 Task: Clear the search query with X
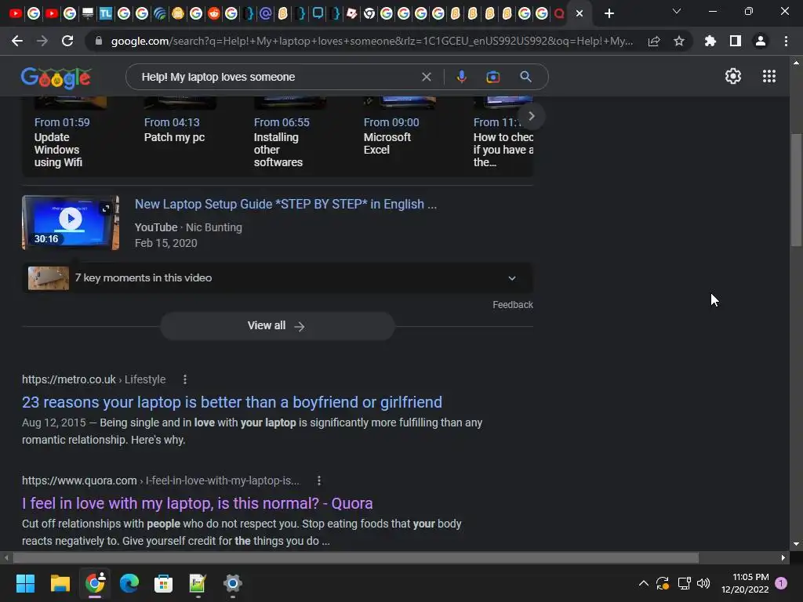click(426, 77)
